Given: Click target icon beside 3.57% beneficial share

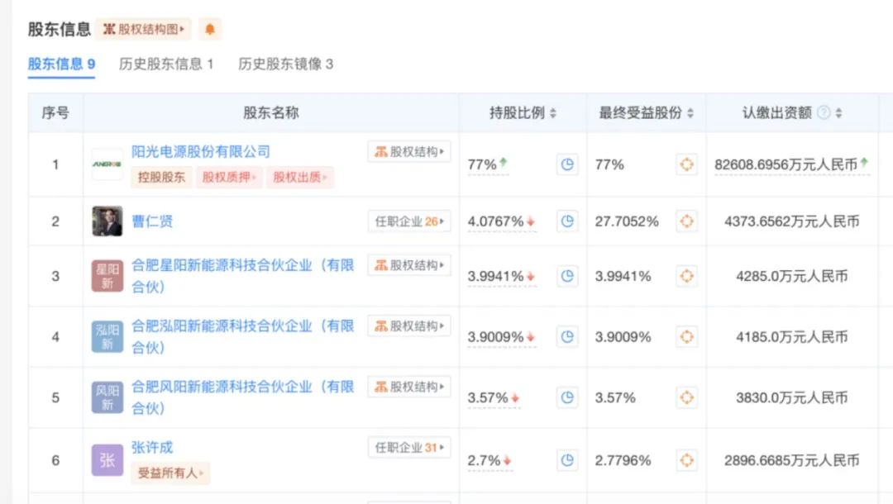Looking at the screenshot, I should tap(686, 397).
